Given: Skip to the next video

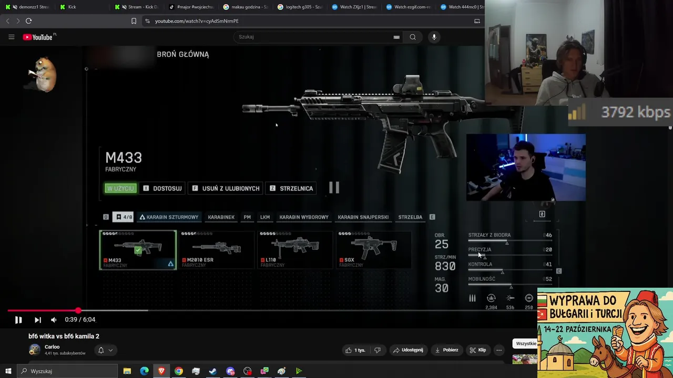Looking at the screenshot, I should click(x=37, y=319).
